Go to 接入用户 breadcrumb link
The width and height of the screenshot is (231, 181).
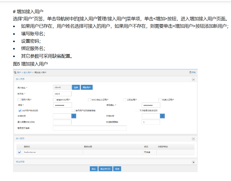pos(27,72)
